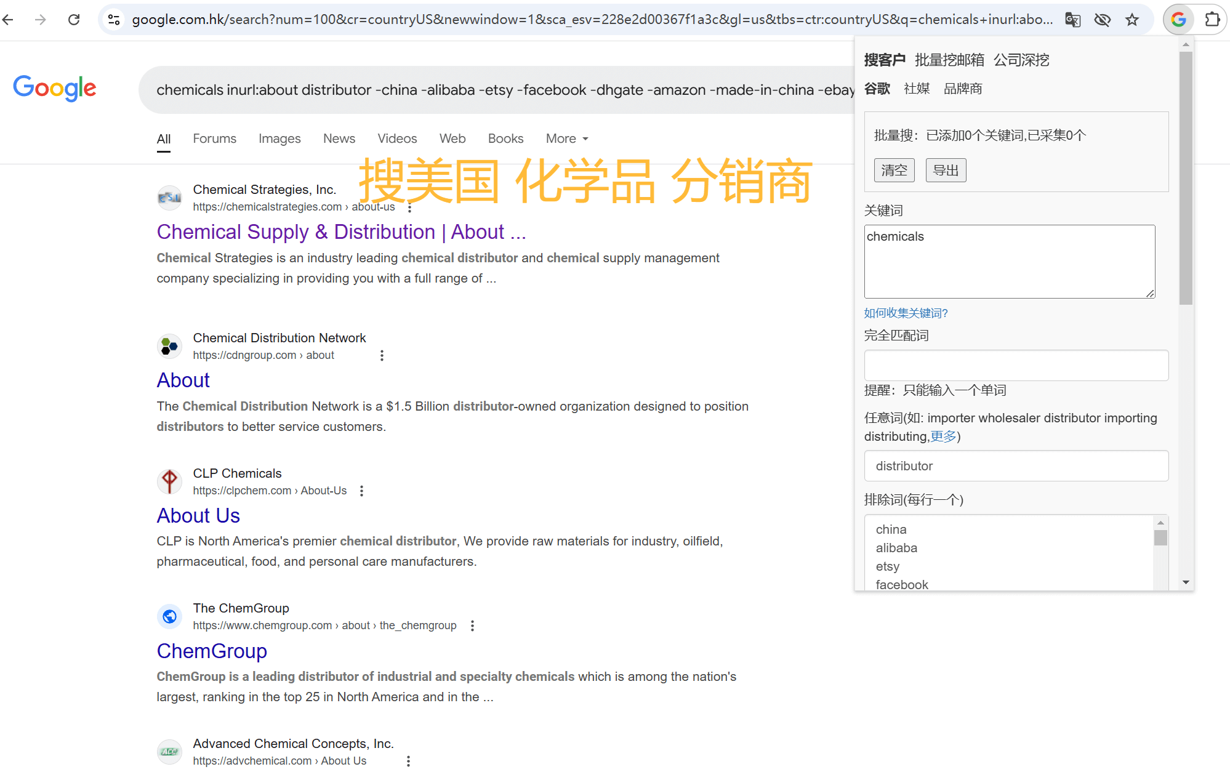Click the Google search query box
The image size is (1230, 772).
click(x=496, y=90)
